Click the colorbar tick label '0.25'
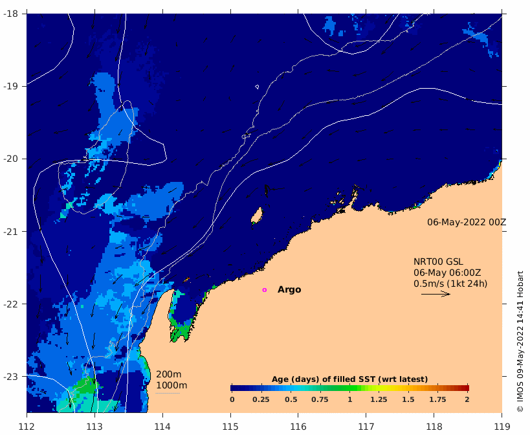 click(x=261, y=399)
